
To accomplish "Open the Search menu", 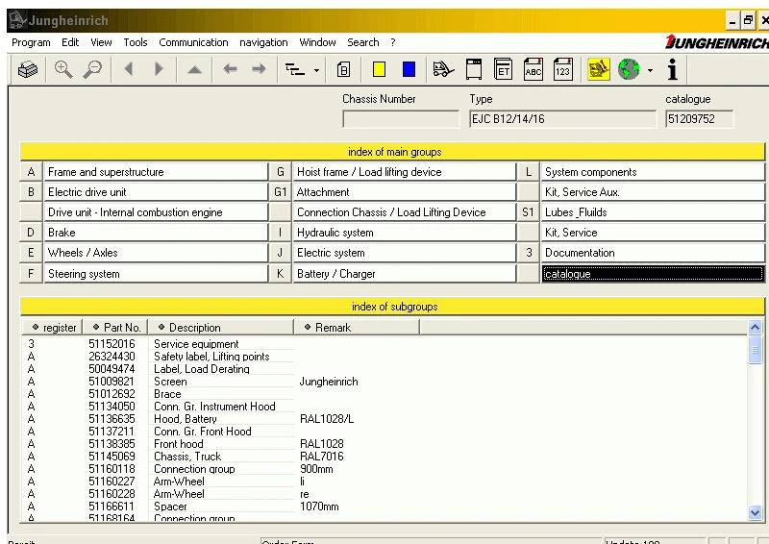I will coord(363,42).
